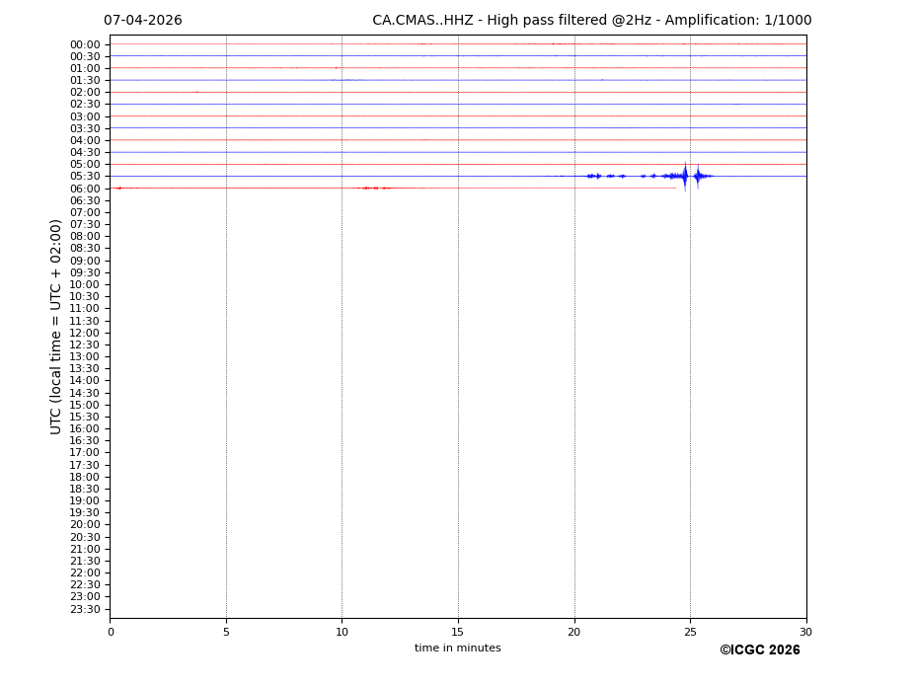Click the 'time in minutes' axis label
This screenshot has width=915, height=687.
click(x=457, y=649)
